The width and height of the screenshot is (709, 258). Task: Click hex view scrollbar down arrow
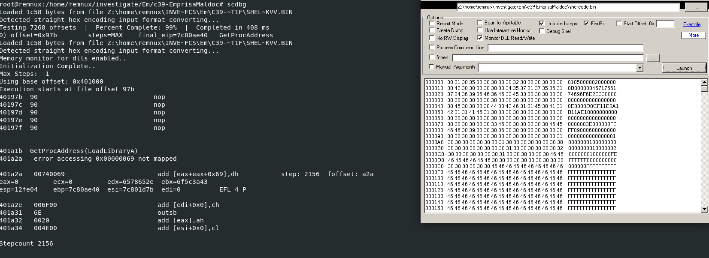point(704,209)
